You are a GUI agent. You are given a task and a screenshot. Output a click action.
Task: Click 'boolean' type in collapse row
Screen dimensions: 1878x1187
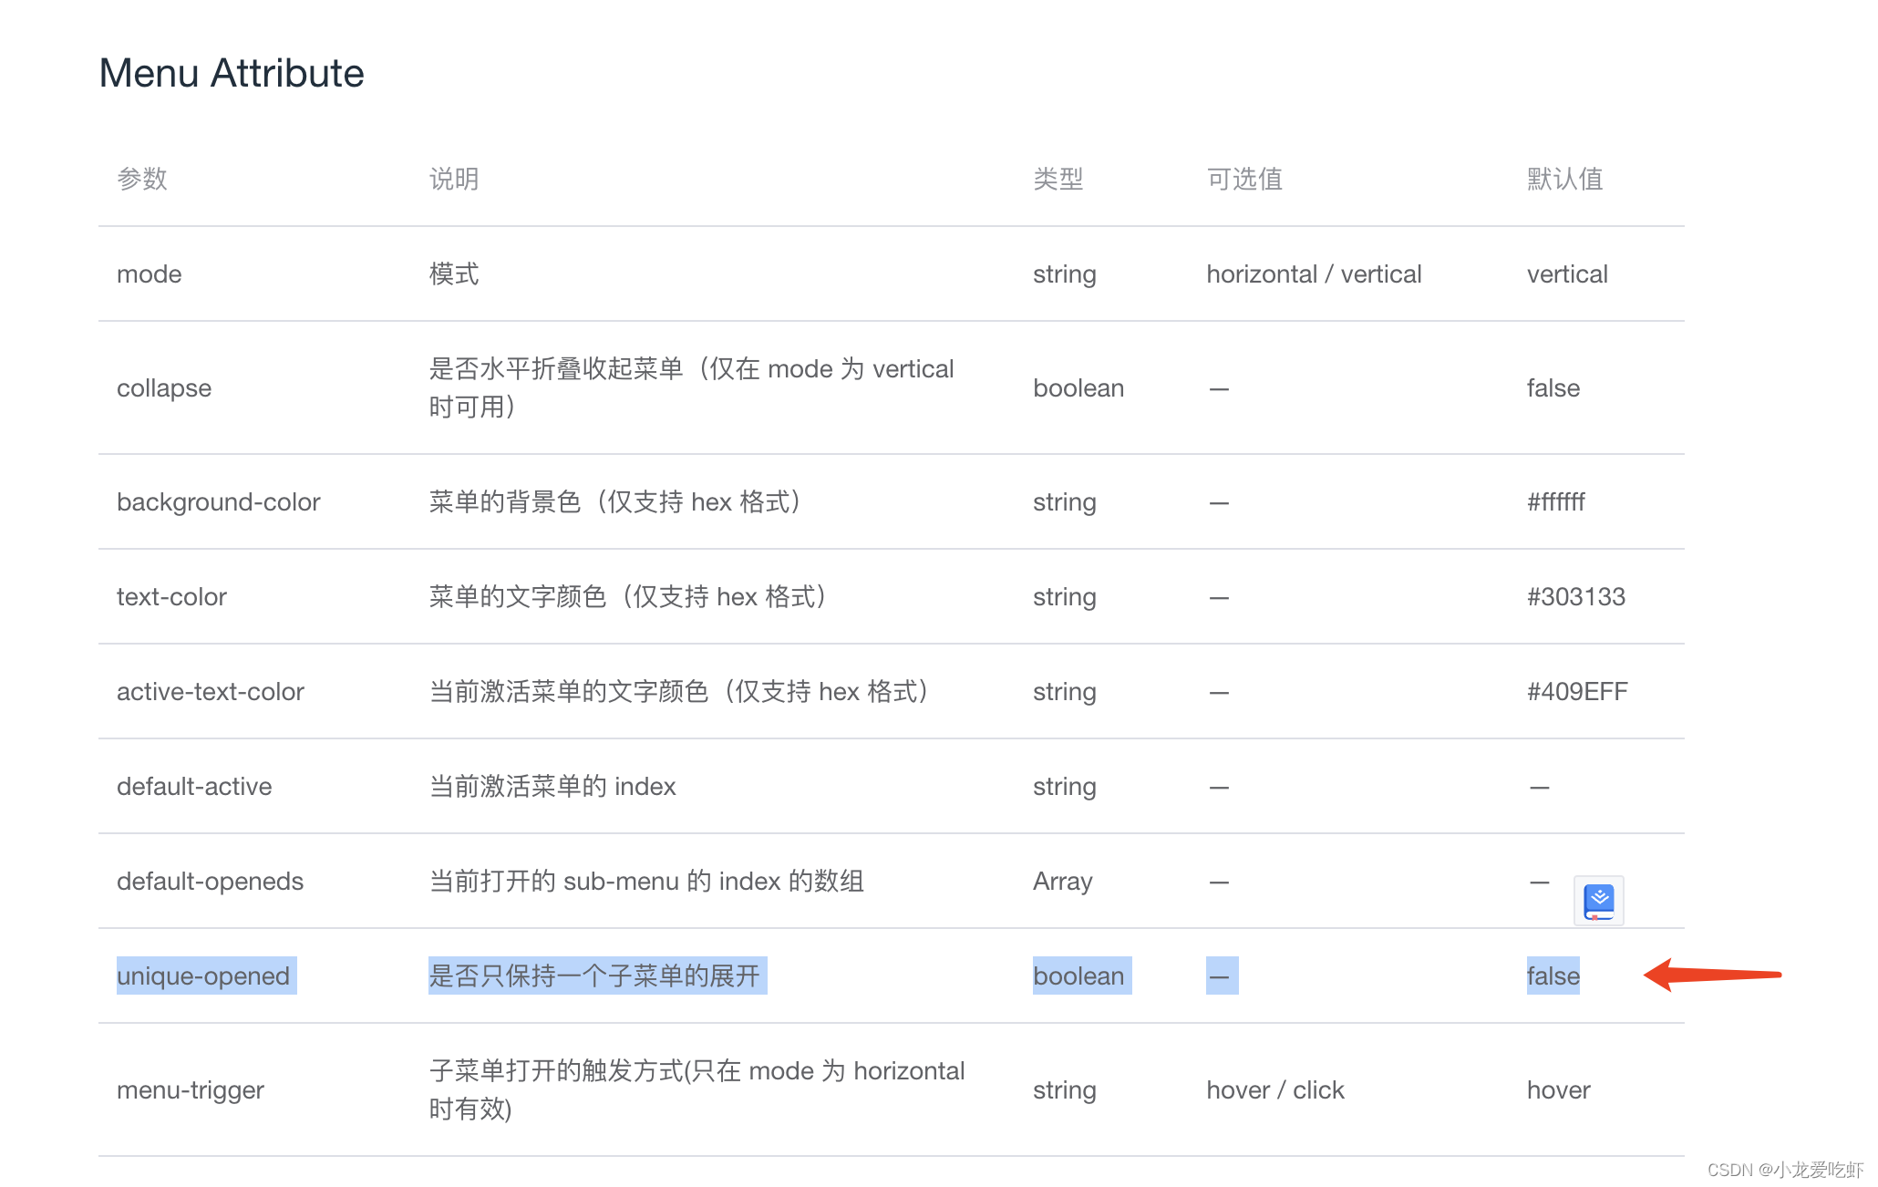[x=1078, y=388]
